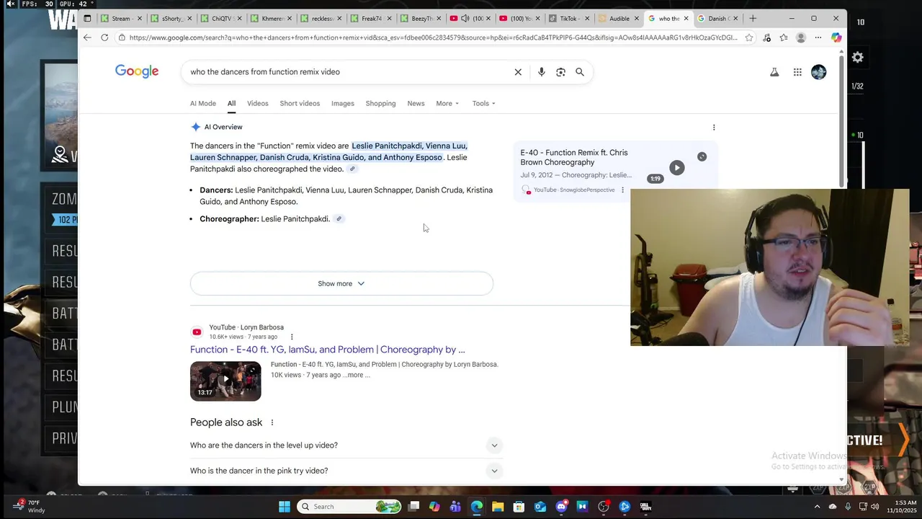The image size is (922, 519).
Task: Switch to Shopping results tab
Action: pyautogui.click(x=380, y=104)
